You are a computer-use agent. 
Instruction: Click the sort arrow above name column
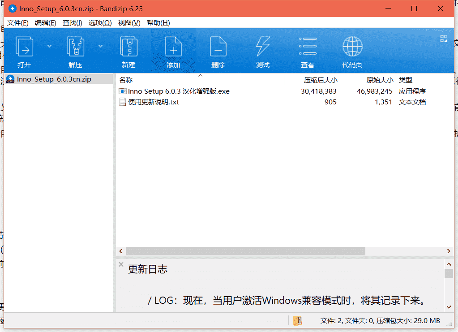point(200,76)
